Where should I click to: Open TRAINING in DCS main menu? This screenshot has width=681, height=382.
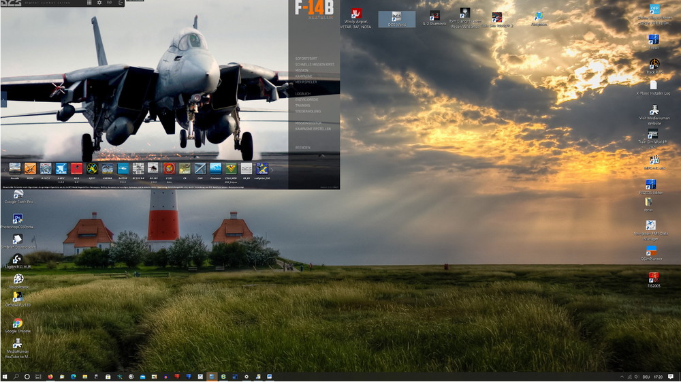[302, 106]
